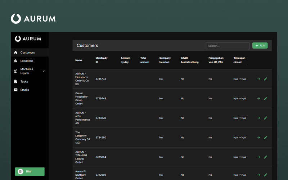Click Mindbody ID 5729449
288x180 pixels.
101,98
